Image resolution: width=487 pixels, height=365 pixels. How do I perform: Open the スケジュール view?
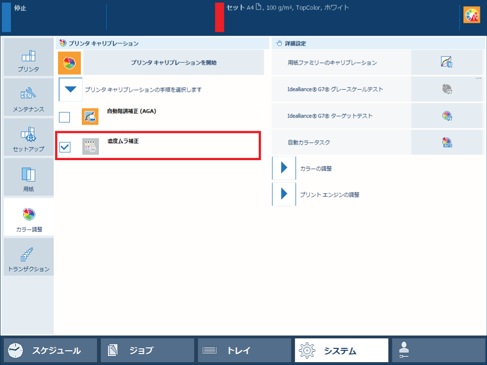(x=50, y=350)
